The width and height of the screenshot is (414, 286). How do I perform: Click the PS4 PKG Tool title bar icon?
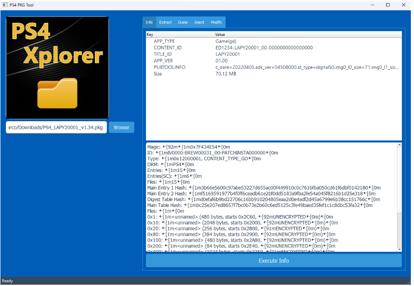5,5
